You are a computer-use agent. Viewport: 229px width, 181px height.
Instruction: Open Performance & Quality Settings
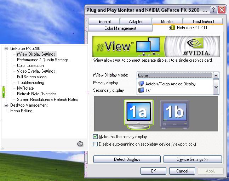pyautogui.click(x=42, y=60)
